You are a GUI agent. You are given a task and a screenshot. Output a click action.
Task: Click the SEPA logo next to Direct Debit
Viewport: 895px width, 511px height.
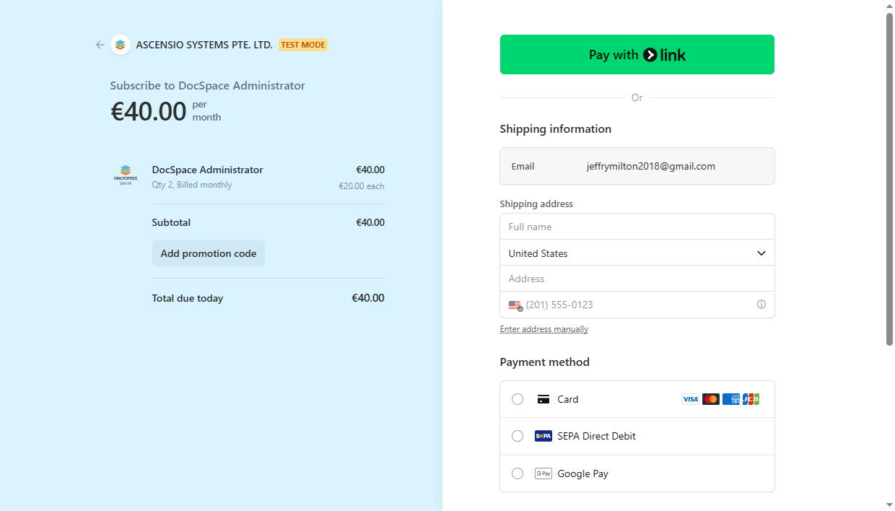pyautogui.click(x=543, y=436)
